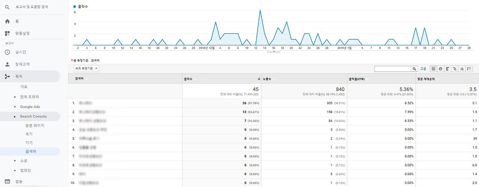The height and width of the screenshot is (187, 479).
Task: Select the 획득 acquisition arrows icon
Action: 7,76
